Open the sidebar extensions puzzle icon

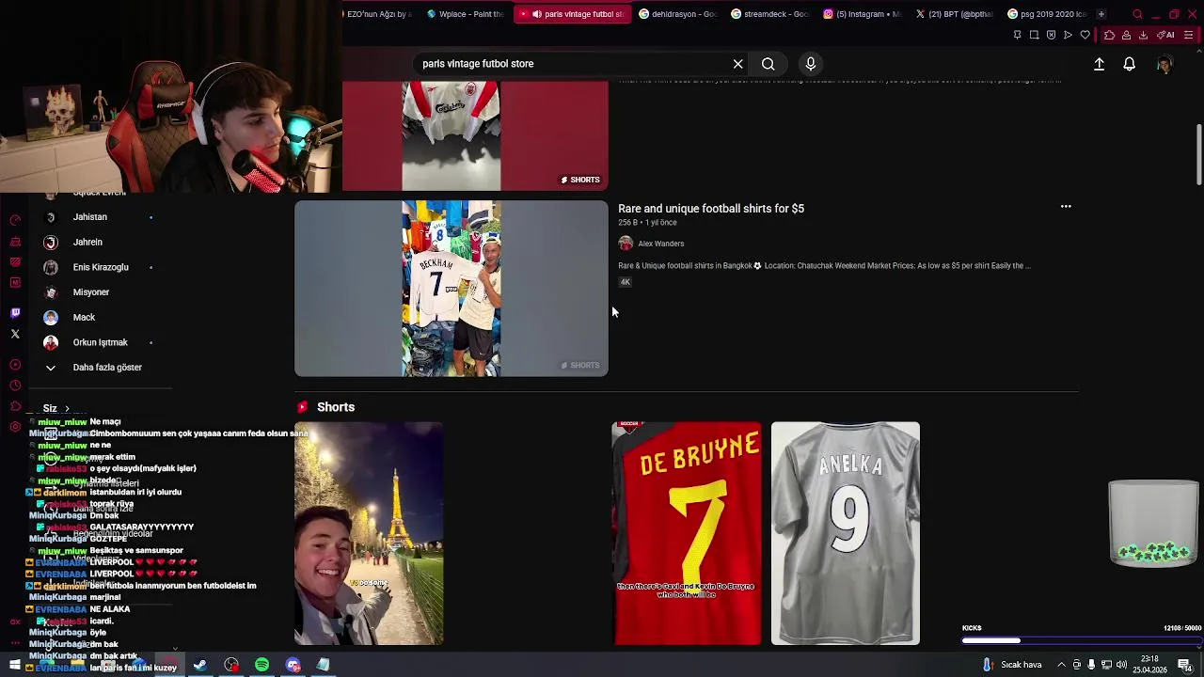[15, 406]
